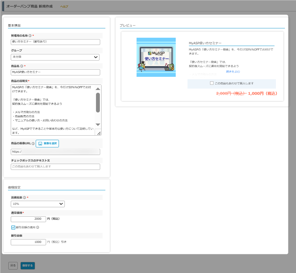Click the 戻る button

(x=13, y=266)
